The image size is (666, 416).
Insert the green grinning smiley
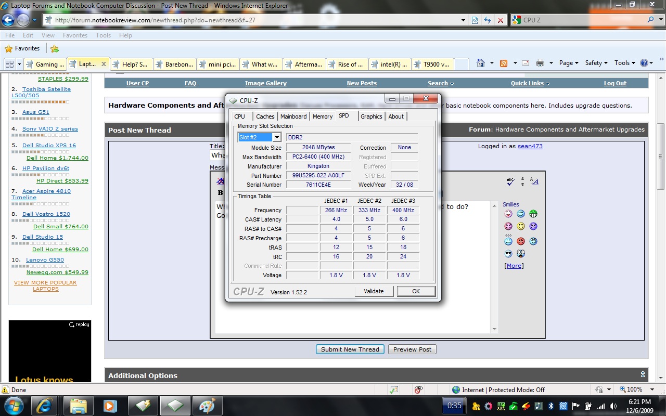pos(533,214)
